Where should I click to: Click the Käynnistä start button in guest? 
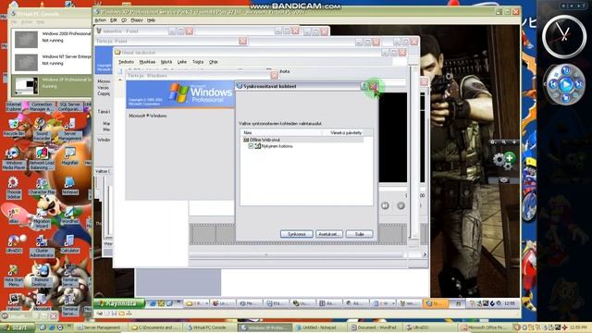point(119,303)
